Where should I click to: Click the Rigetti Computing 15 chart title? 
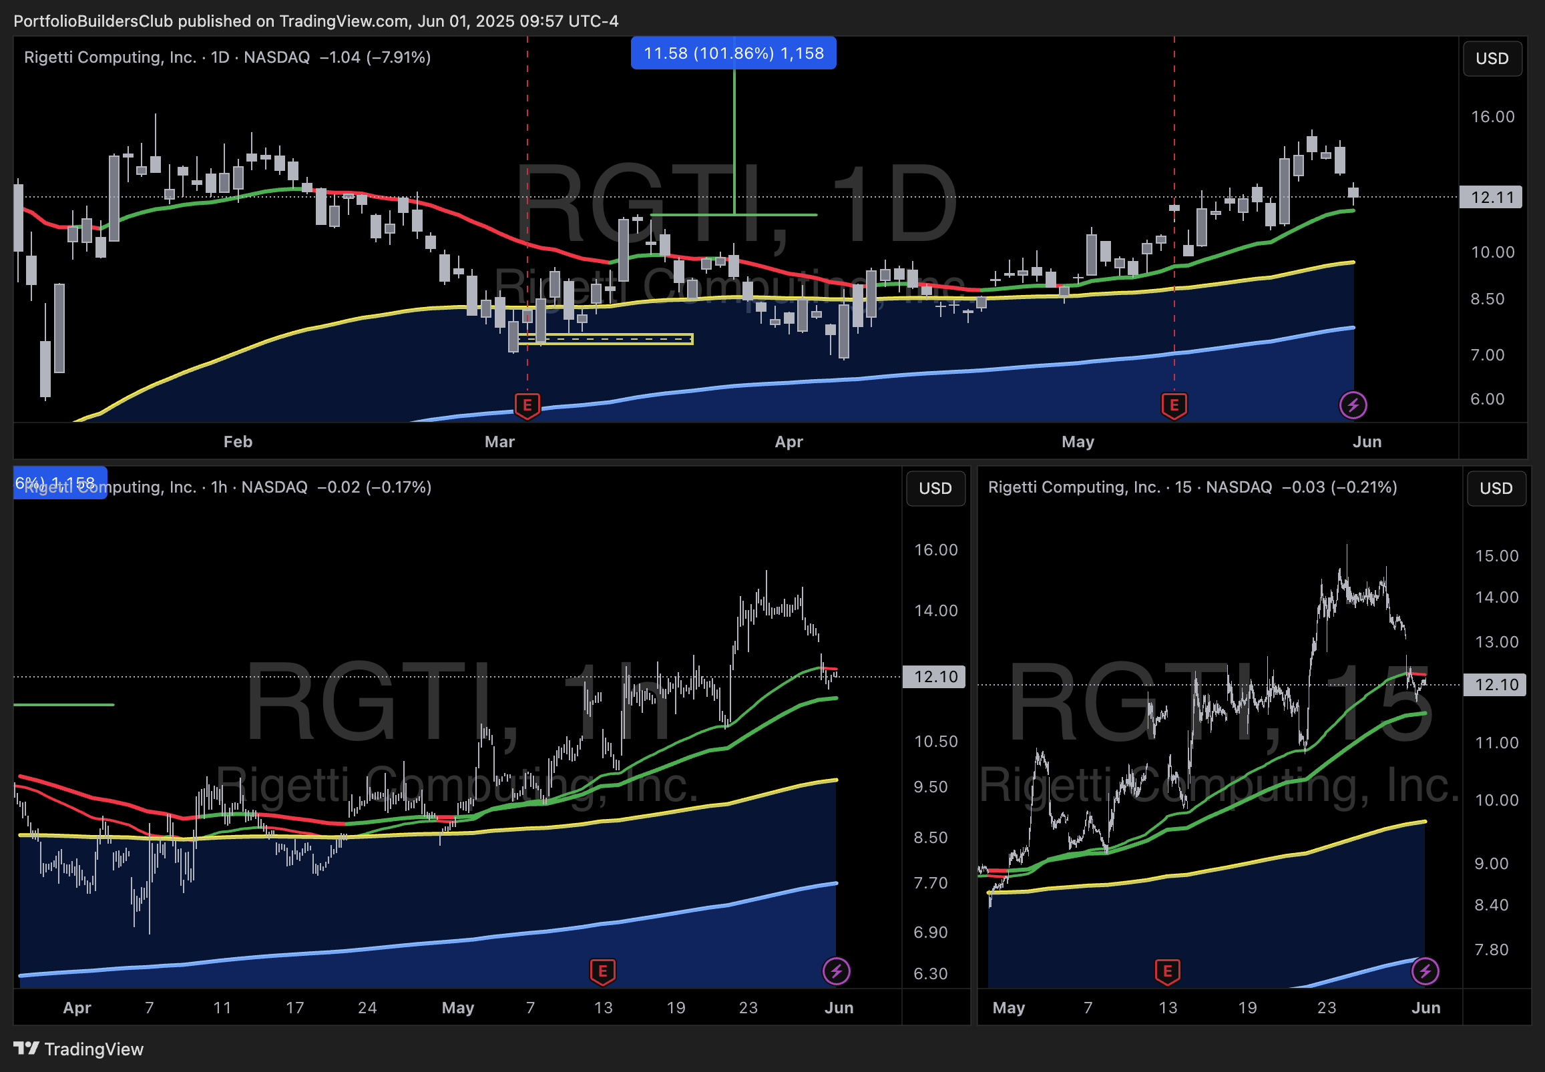point(1130,487)
